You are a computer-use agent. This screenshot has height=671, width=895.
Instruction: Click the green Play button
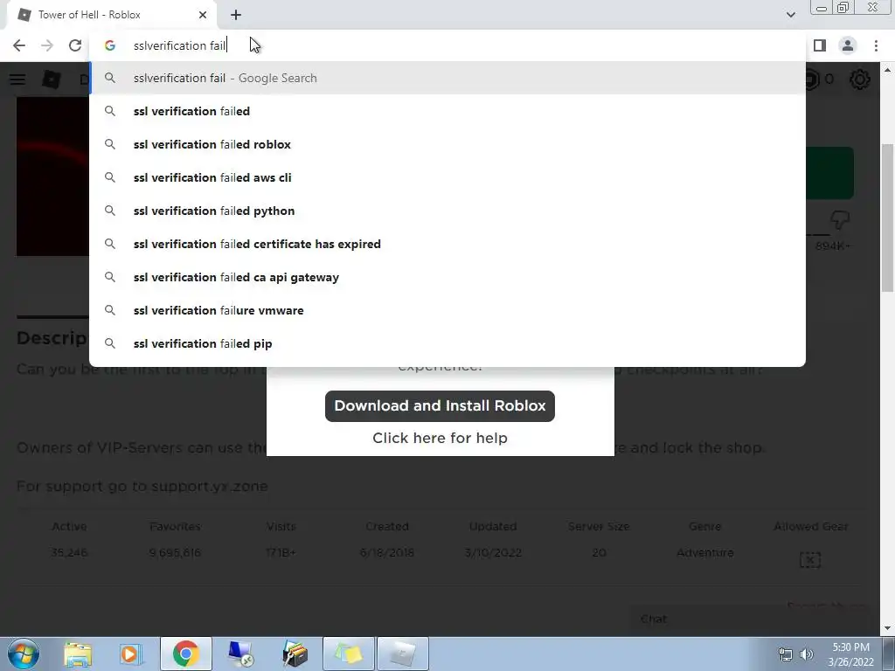(830, 173)
